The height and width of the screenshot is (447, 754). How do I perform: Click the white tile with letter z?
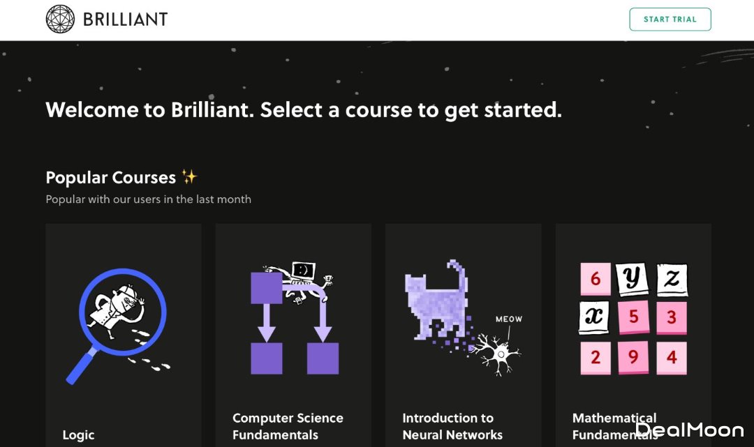(671, 279)
